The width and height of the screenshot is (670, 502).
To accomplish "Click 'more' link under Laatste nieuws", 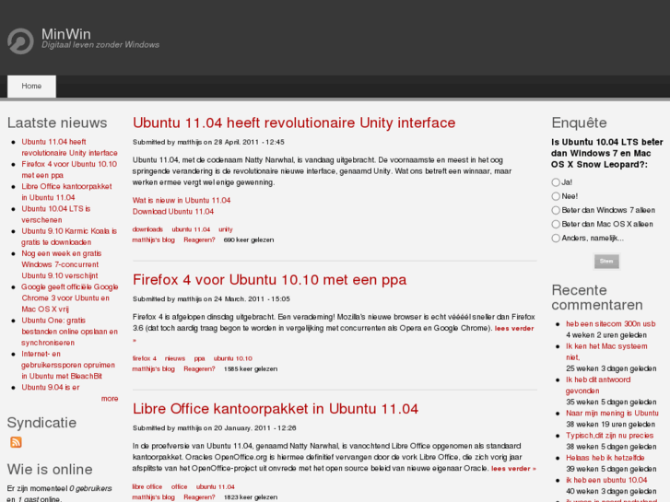I will click(110, 399).
